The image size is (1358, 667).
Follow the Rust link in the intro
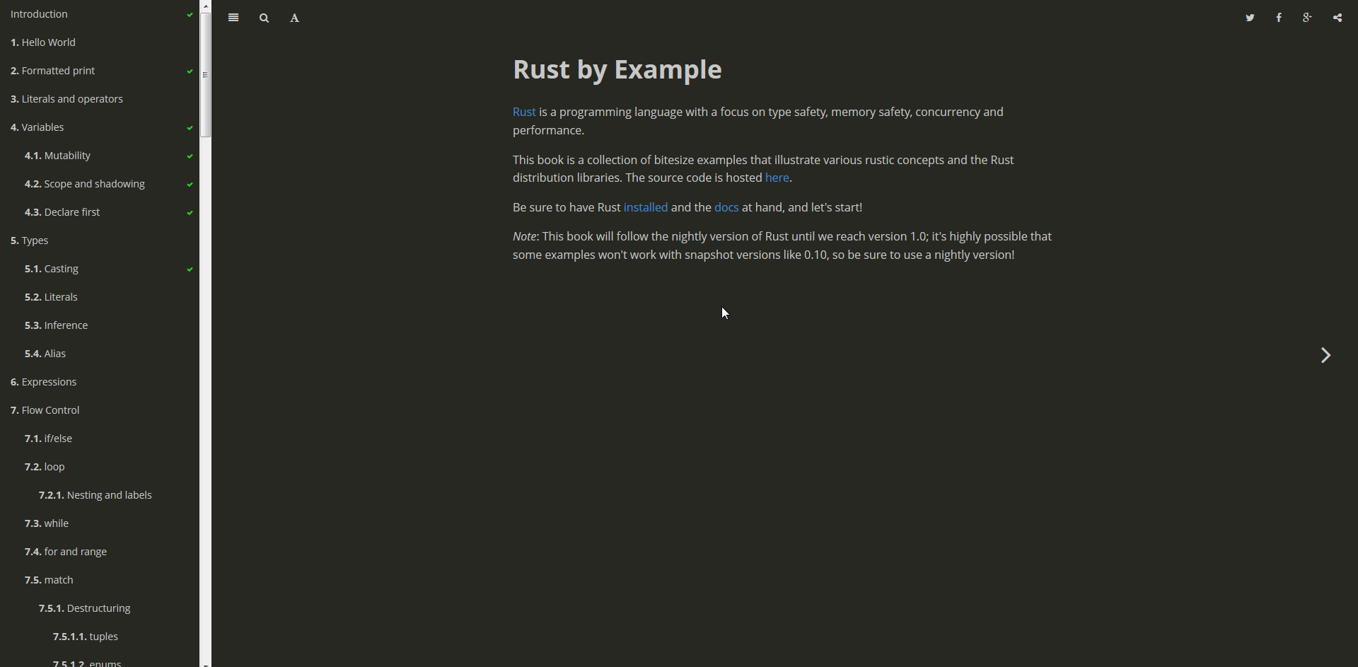tap(524, 112)
